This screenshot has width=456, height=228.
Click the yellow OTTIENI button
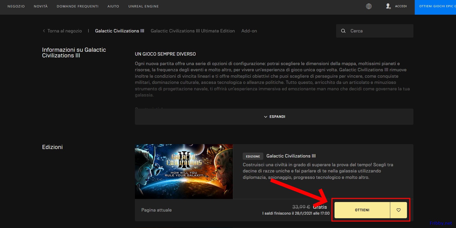pos(362,210)
